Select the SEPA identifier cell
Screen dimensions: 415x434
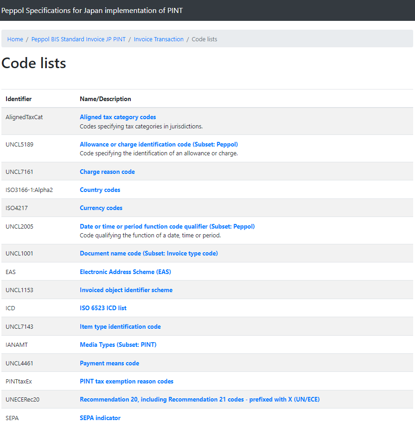[x=12, y=418]
